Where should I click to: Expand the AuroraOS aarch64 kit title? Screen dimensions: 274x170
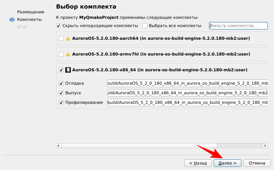point(161,38)
